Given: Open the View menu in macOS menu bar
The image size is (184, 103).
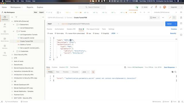Looking at the screenshot, I should 22,1.
